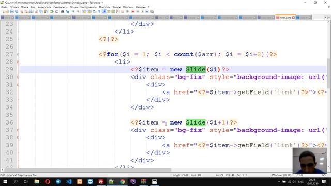The image size is (331, 186).
Task: Open the Function List panel icon
Action: click(117, 11)
